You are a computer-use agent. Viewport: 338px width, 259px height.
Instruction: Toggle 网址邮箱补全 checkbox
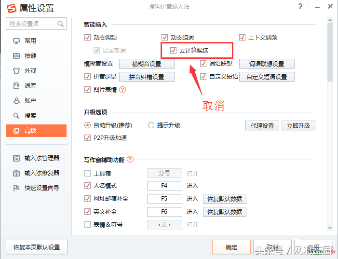87,198
